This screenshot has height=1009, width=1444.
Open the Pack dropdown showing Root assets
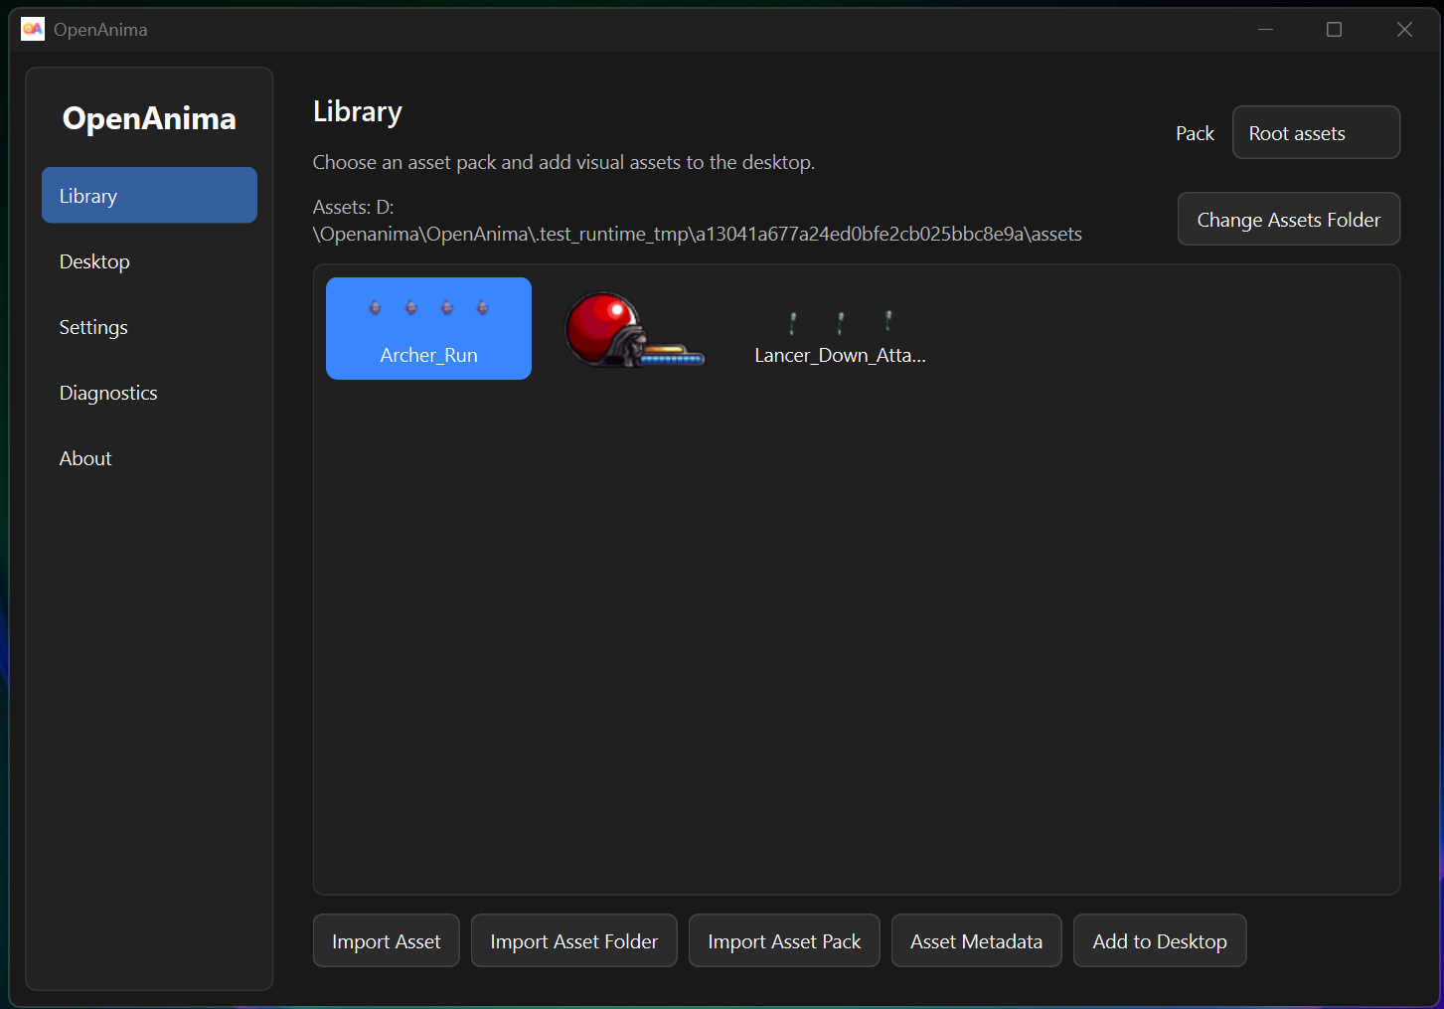(1316, 132)
